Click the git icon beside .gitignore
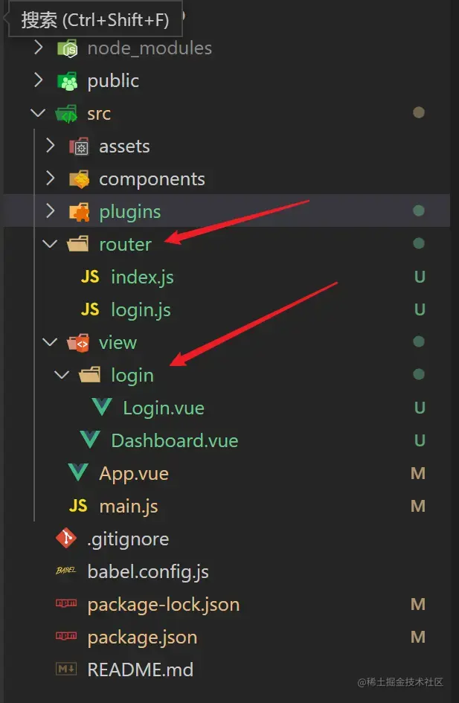Image resolution: width=459 pixels, height=703 pixels. pyautogui.click(x=66, y=538)
